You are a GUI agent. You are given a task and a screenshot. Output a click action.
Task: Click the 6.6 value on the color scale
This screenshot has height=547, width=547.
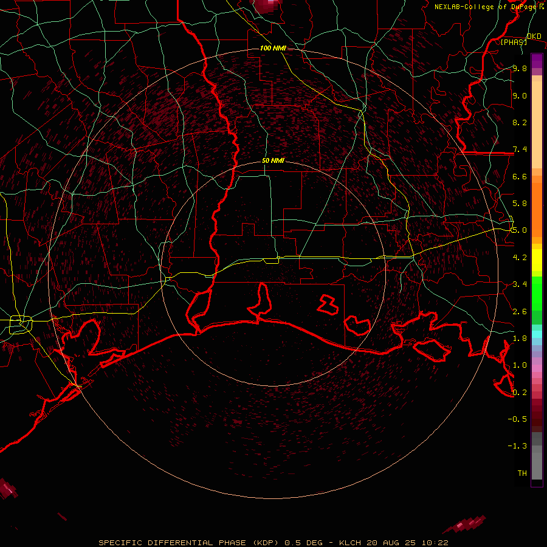click(520, 176)
